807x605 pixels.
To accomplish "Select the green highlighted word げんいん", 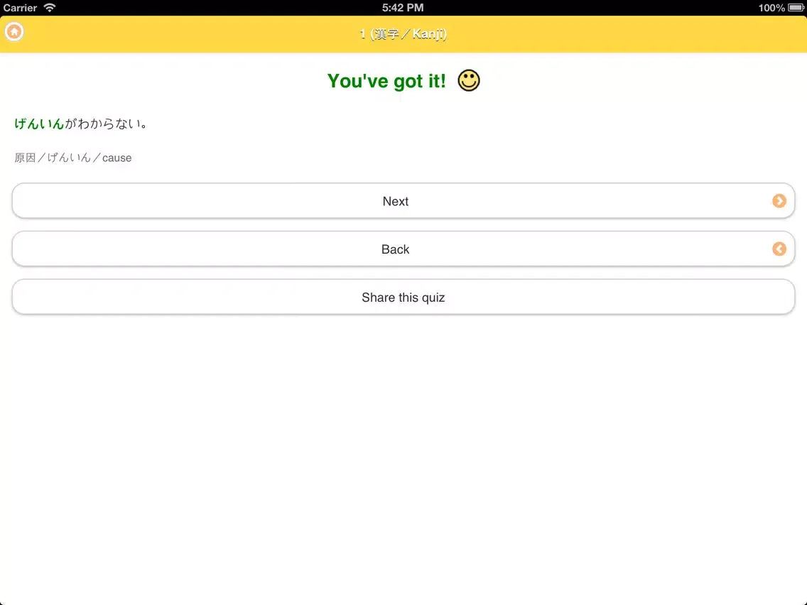I will [39, 124].
